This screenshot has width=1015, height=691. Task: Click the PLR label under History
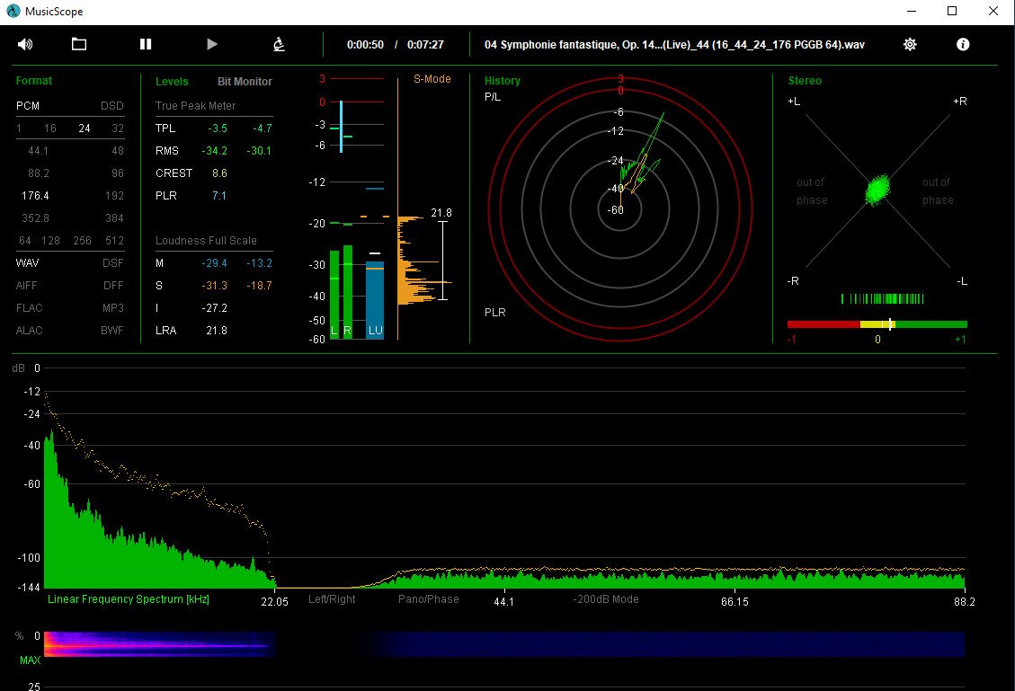coord(494,313)
